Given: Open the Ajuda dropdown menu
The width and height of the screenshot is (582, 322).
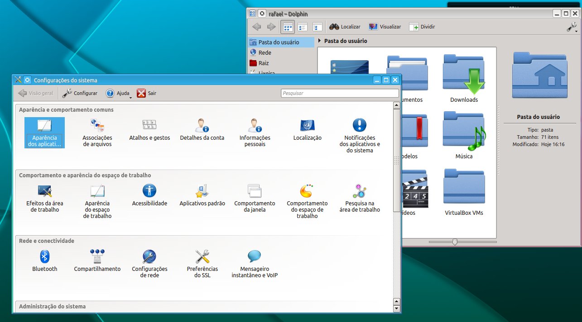Looking at the screenshot, I should point(119,93).
